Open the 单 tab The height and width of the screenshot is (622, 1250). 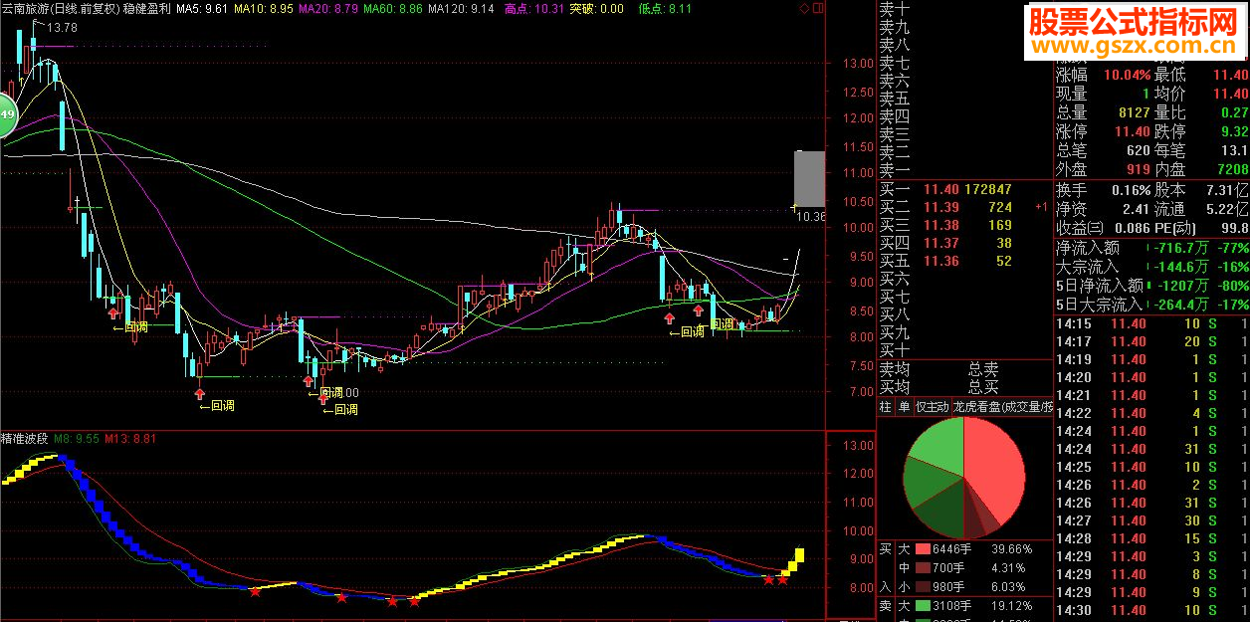tap(904, 406)
